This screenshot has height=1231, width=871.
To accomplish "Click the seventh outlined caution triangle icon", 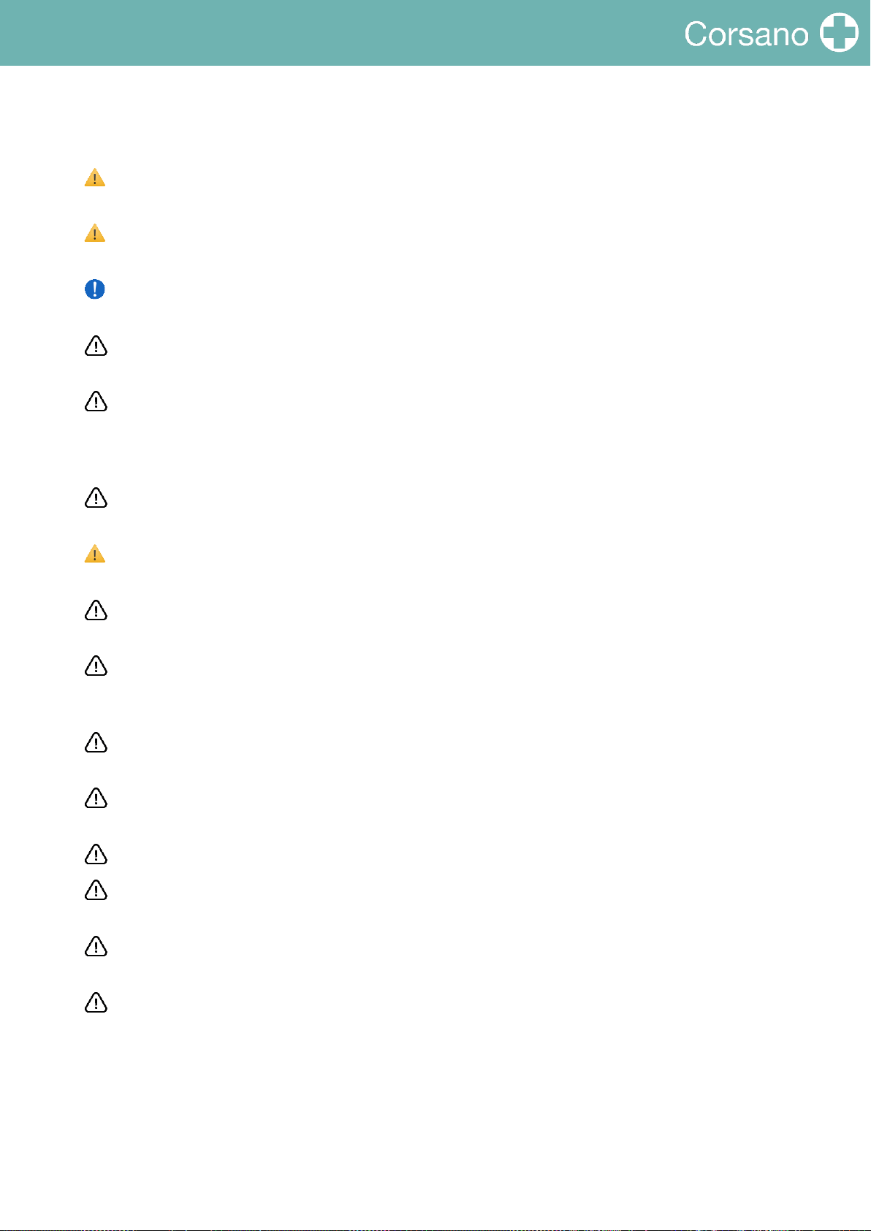I will point(96,799).
